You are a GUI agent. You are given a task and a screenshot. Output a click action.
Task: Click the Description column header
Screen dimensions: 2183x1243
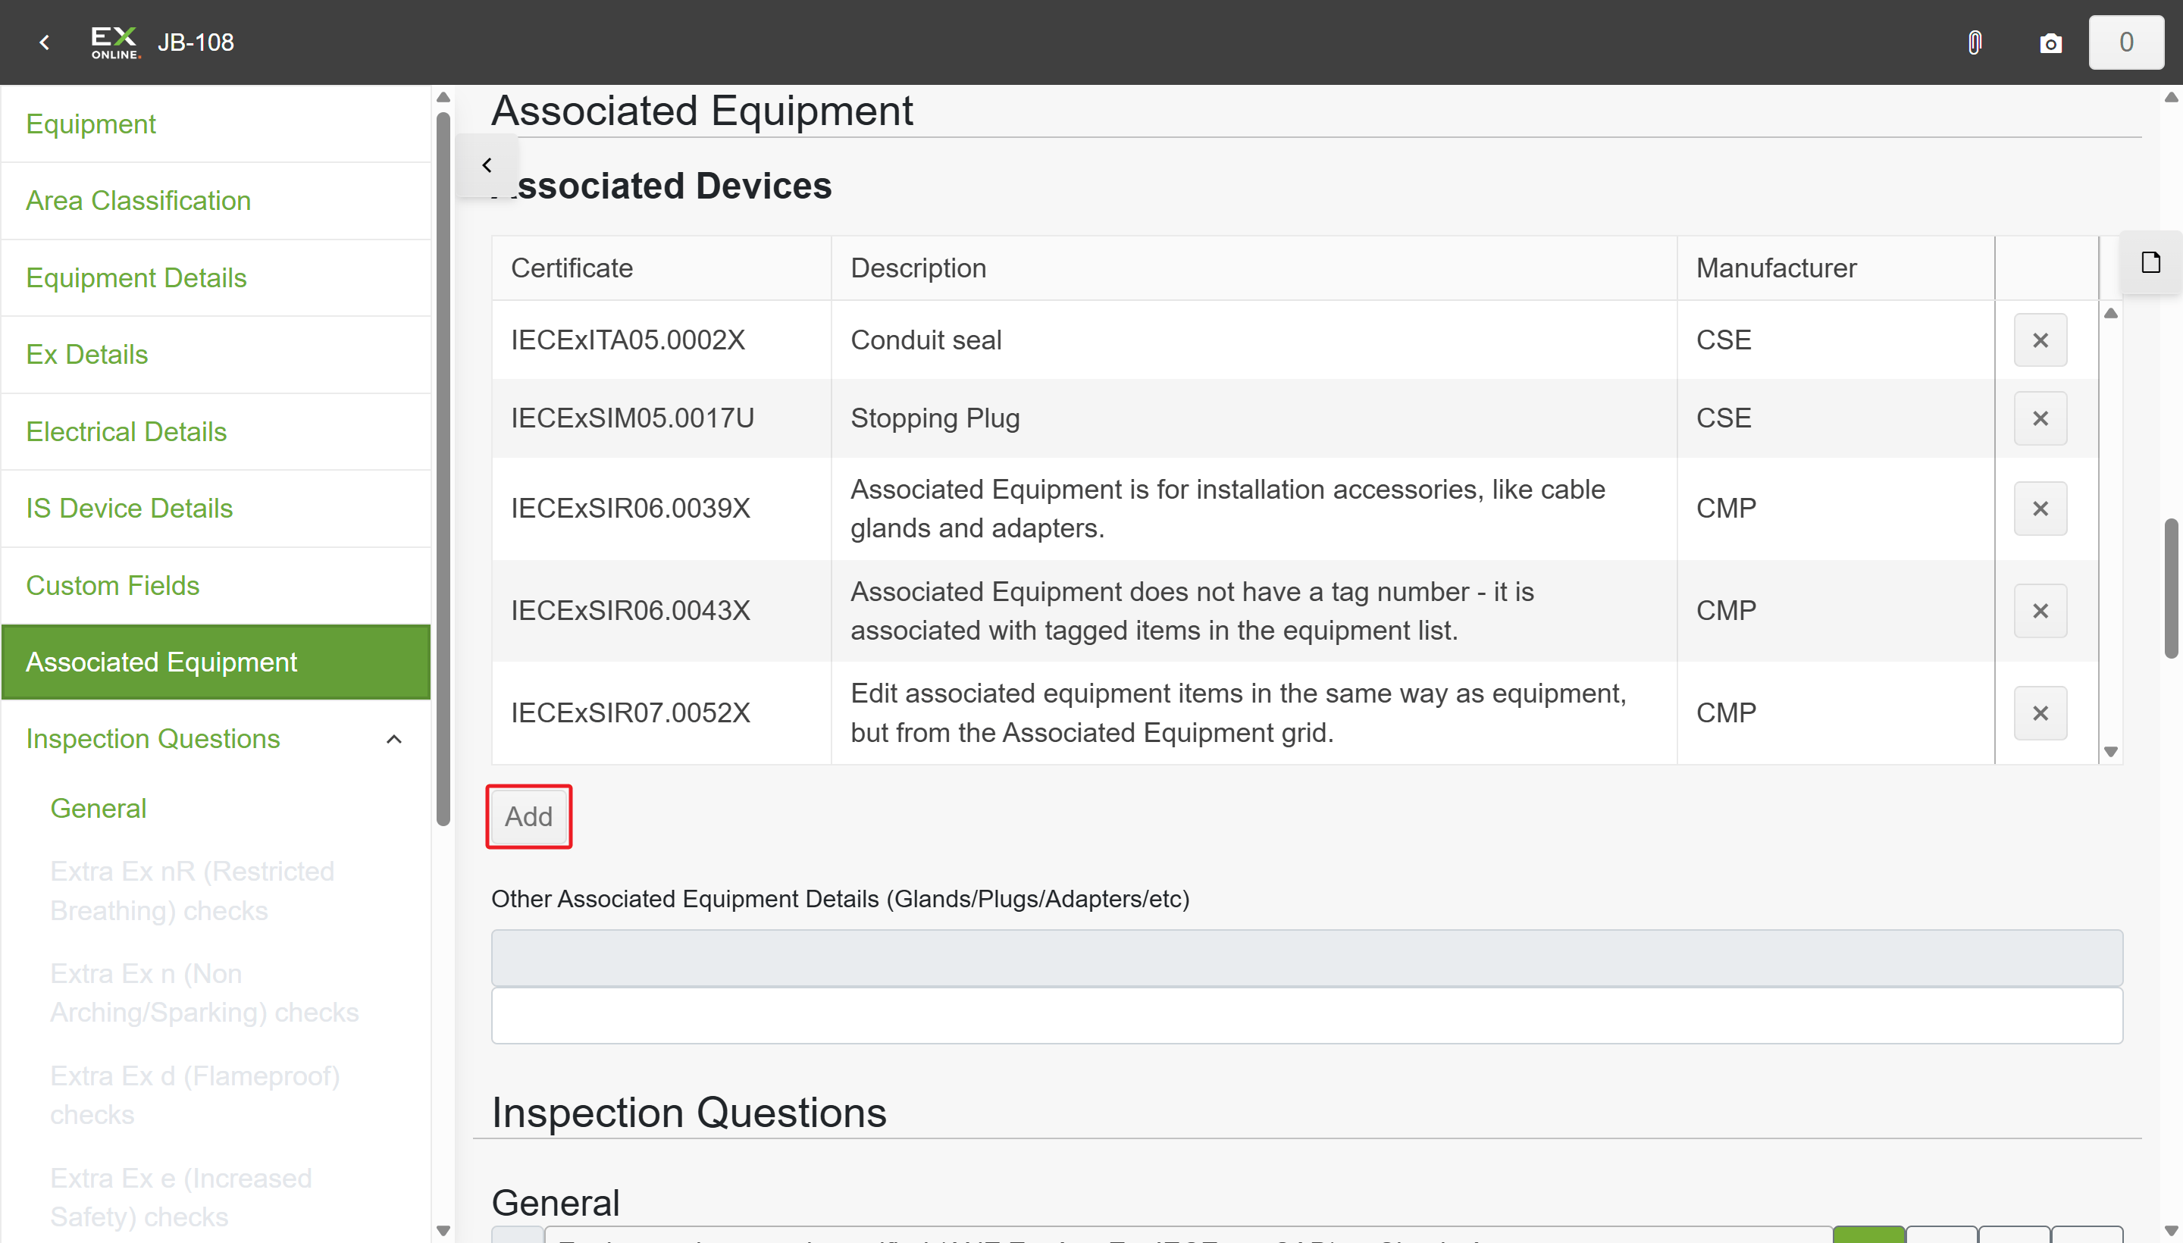(1253, 268)
